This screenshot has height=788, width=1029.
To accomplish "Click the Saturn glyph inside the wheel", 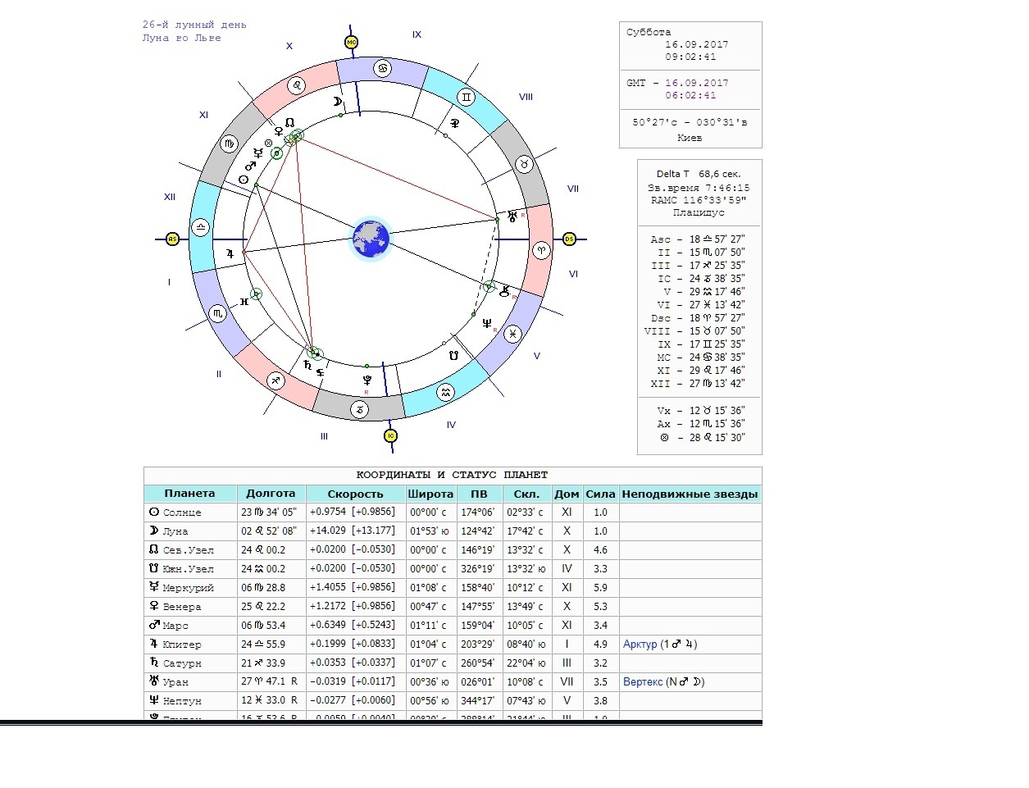I will (307, 365).
